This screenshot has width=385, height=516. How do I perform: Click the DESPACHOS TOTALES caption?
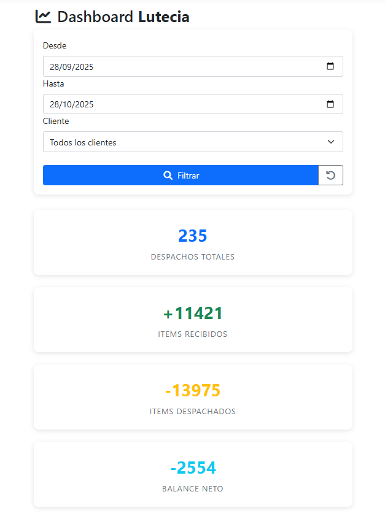[x=193, y=256]
